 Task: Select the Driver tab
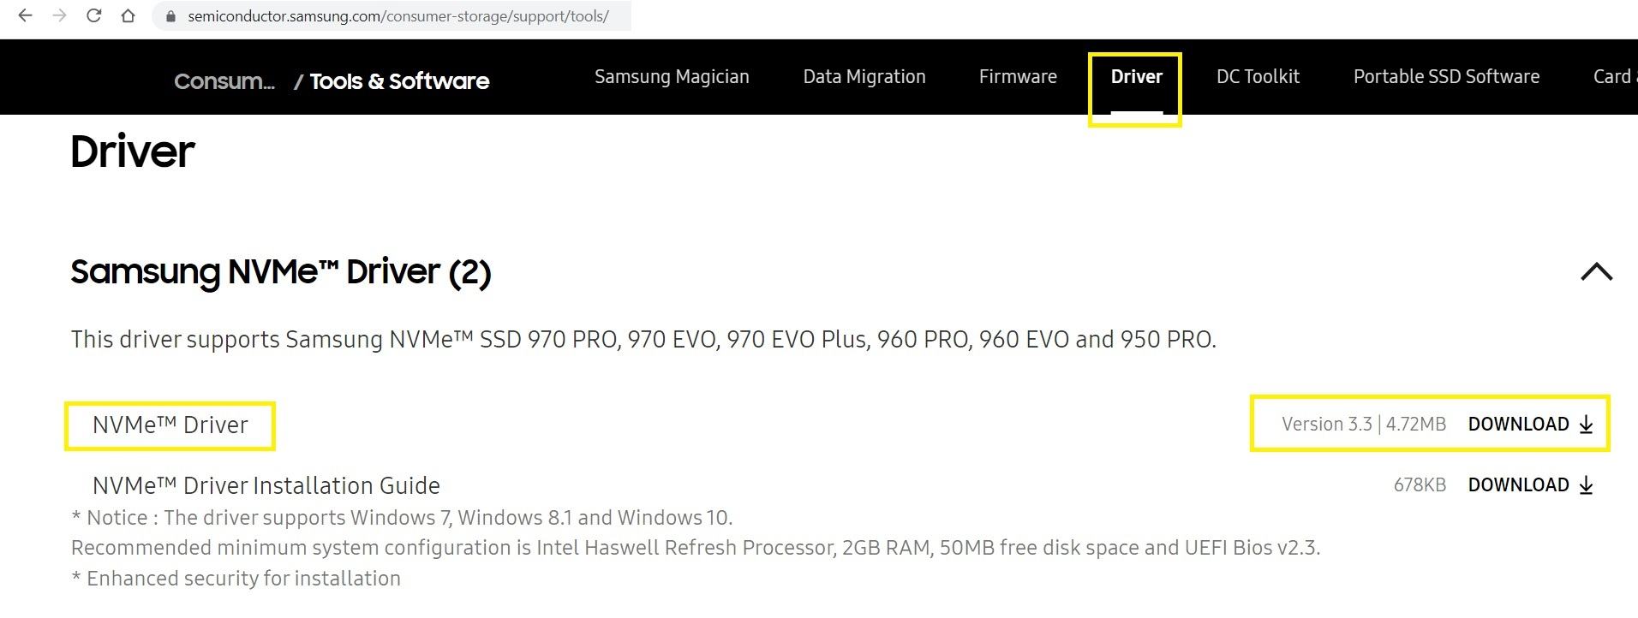tap(1136, 77)
